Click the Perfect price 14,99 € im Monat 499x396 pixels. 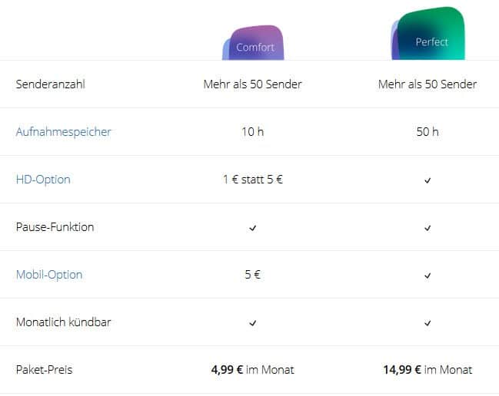pos(427,370)
